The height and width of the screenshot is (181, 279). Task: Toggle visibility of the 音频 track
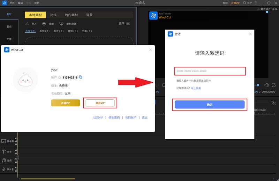tap(16, 159)
